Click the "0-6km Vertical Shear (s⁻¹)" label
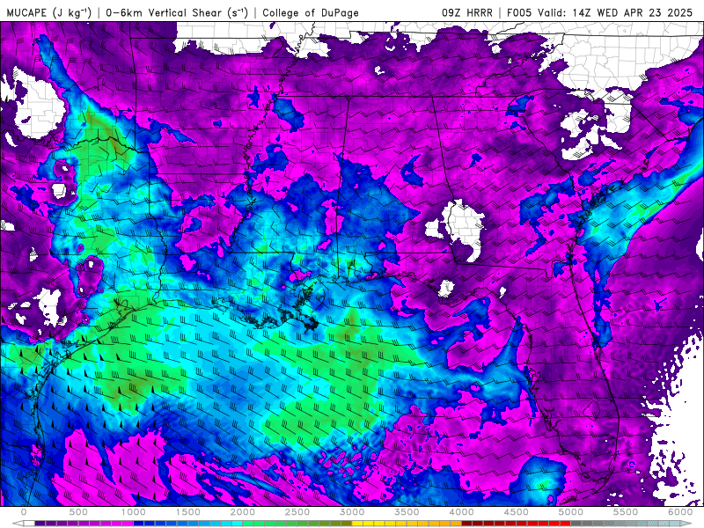Viewport: 704px width, 528px height. (x=177, y=12)
